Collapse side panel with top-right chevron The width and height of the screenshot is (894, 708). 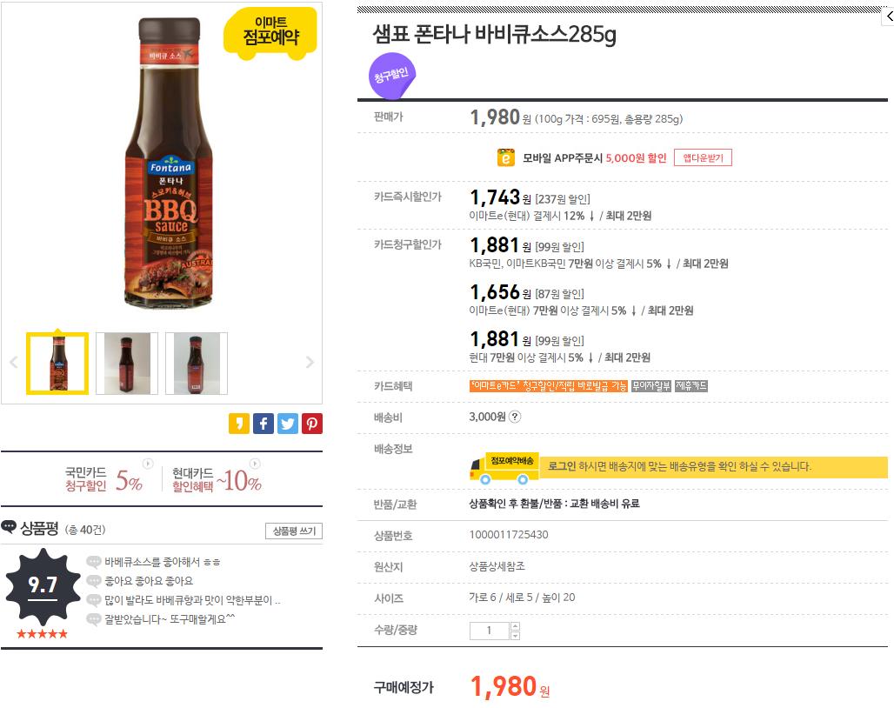pos(889,17)
